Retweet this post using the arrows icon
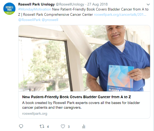This screenshot has height=131, width=154. pyautogui.click(x=42, y=126)
